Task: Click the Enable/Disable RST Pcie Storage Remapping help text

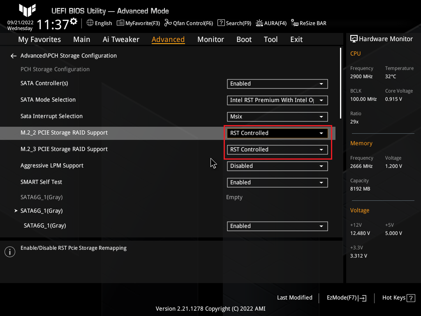Action: (73, 248)
